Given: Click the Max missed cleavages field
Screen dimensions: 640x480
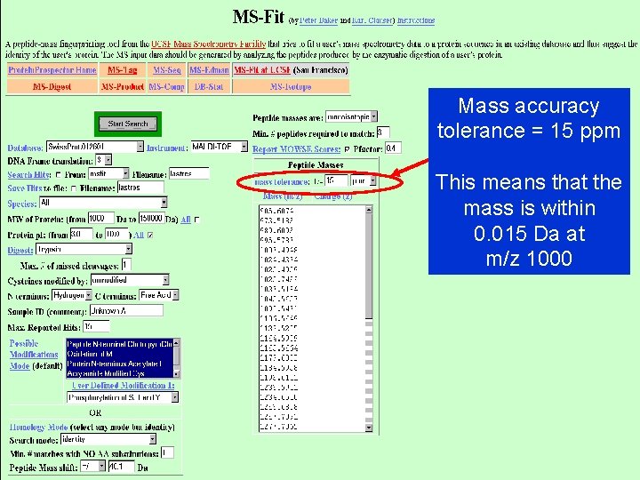Looking at the screenshot, I should coord(126,265).
